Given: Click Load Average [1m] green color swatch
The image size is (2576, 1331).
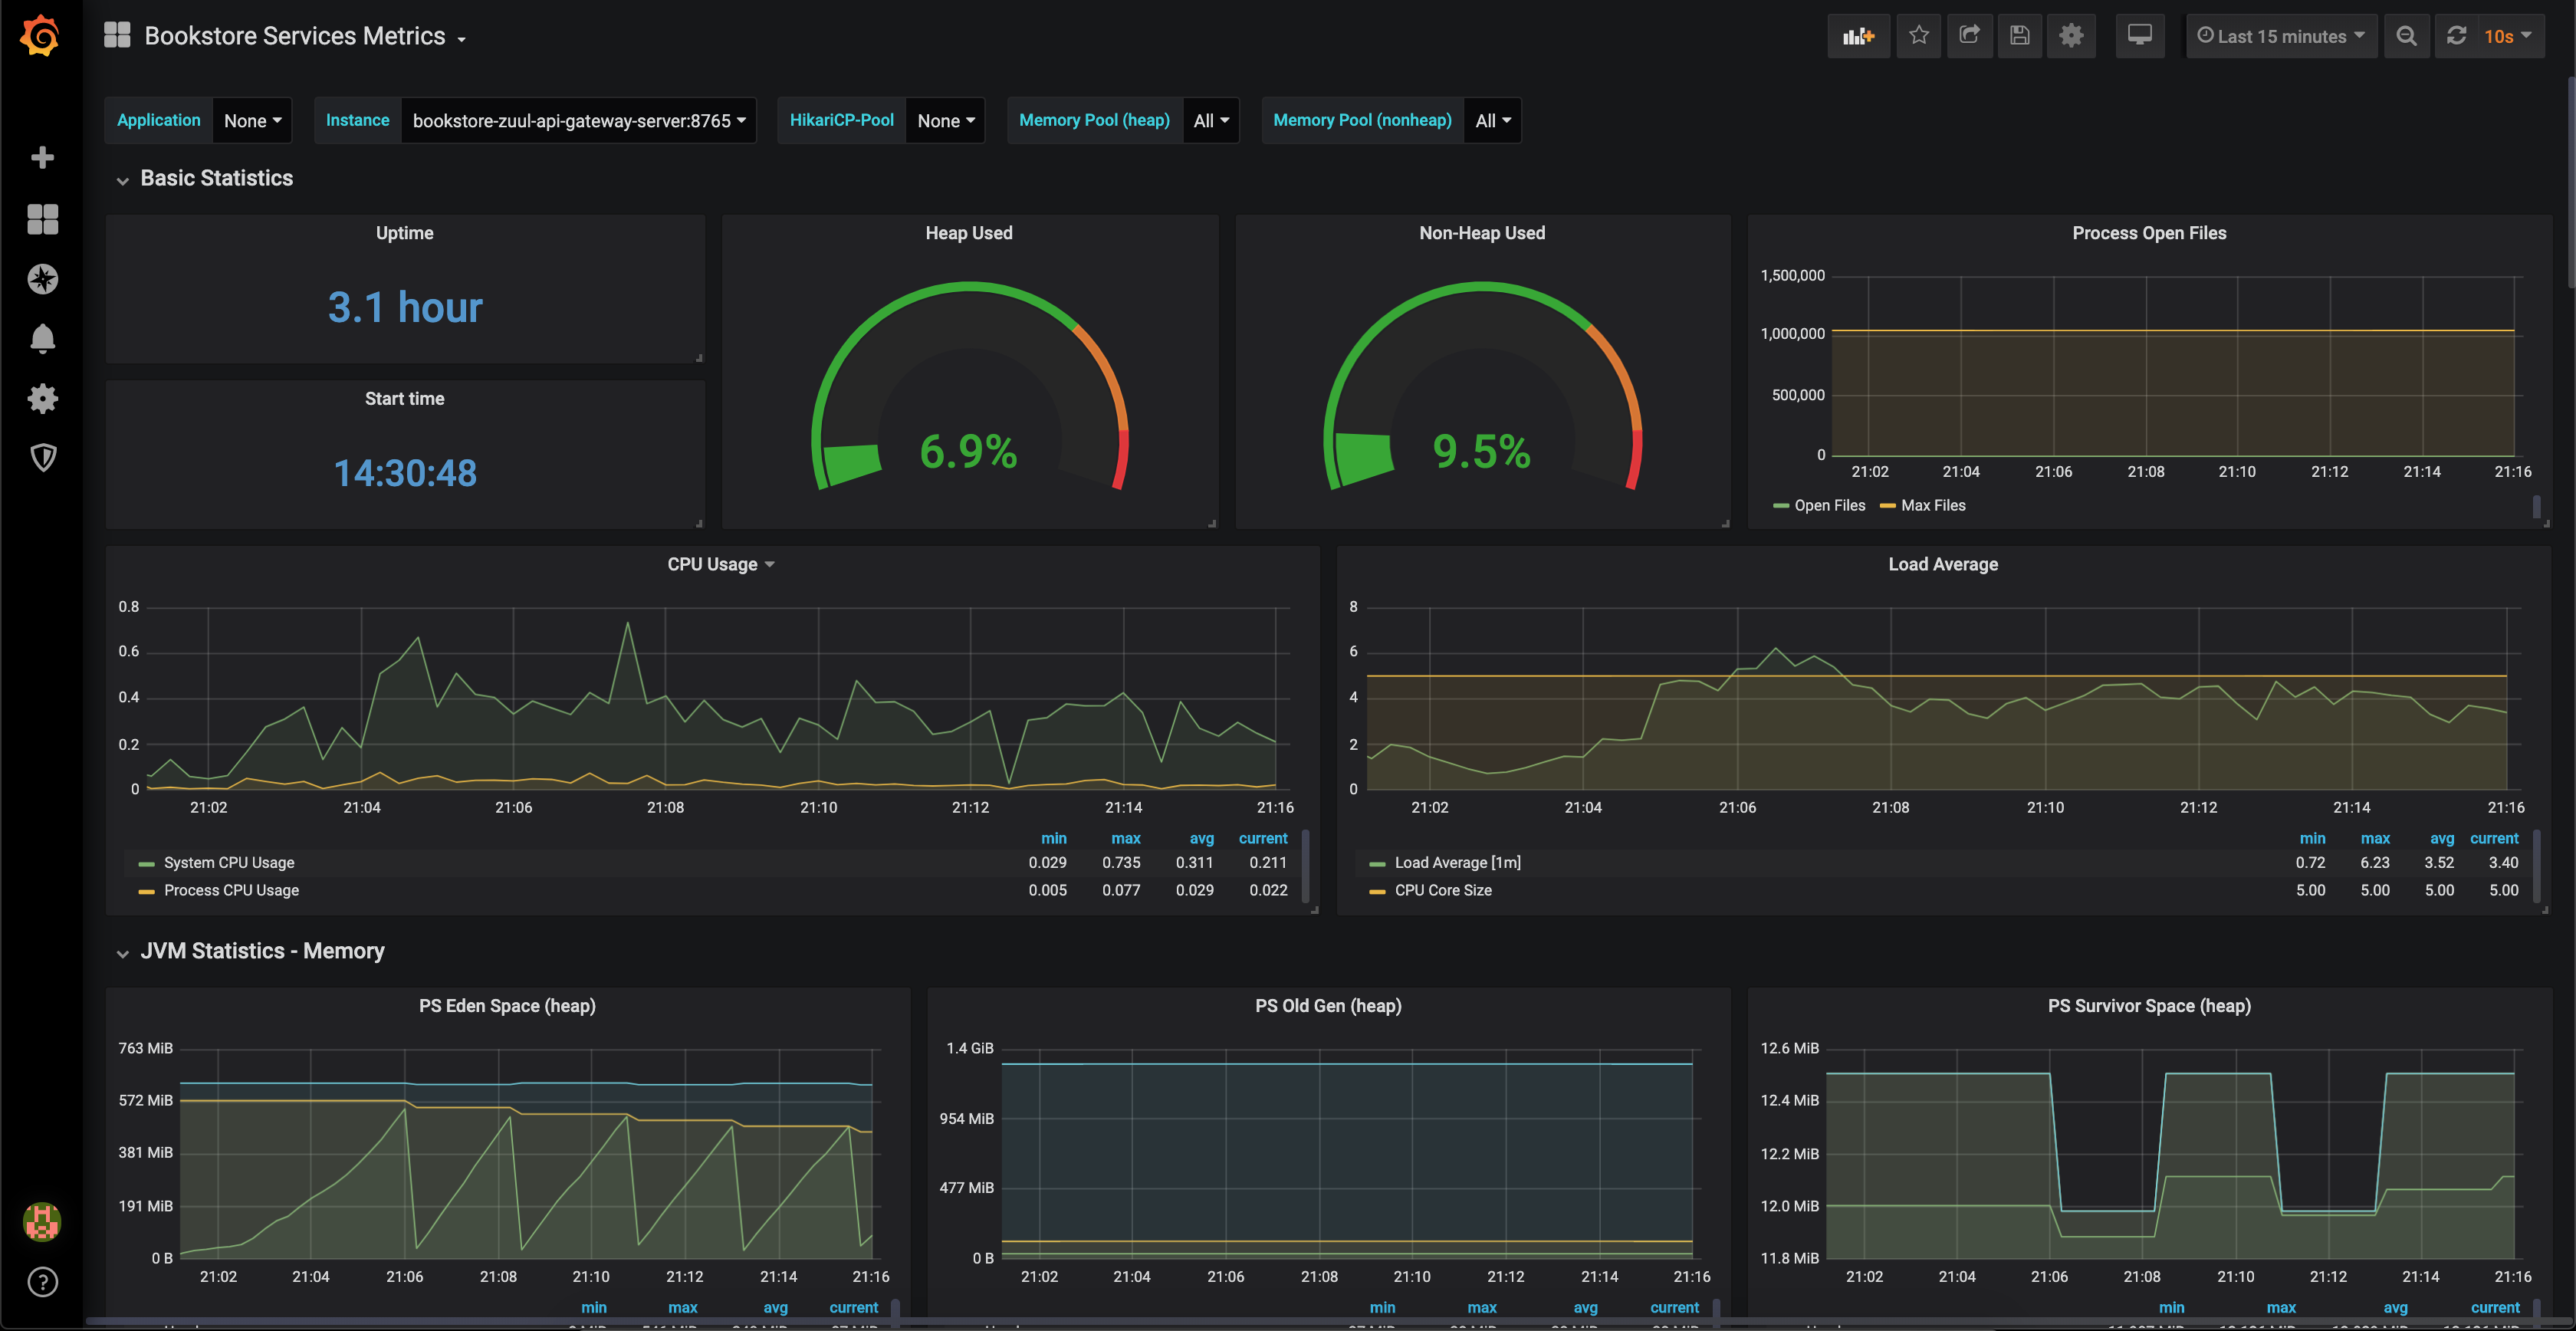Looking at the screenshot, I should point(1377,863).
